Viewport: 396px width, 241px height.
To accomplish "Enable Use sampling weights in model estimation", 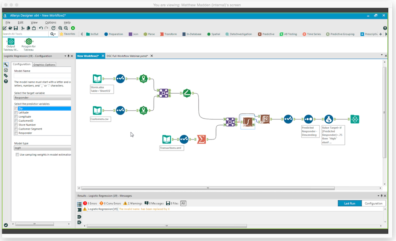I will tap(17, 154).
